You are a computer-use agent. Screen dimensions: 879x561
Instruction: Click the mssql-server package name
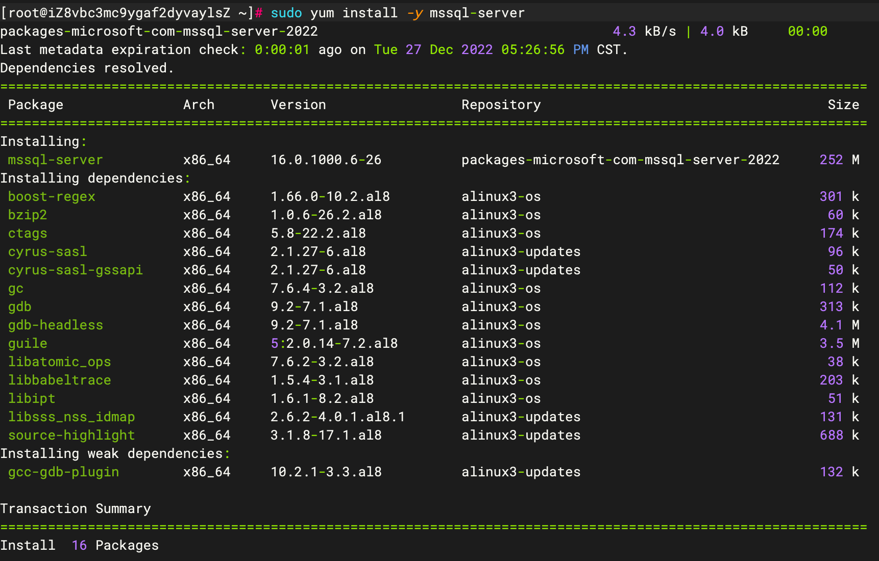55,160
